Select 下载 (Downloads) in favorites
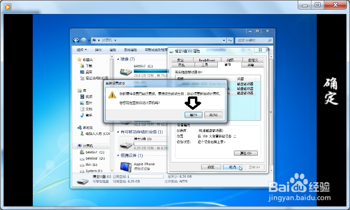Screen dimensions: 350x210 pos(89,66)
